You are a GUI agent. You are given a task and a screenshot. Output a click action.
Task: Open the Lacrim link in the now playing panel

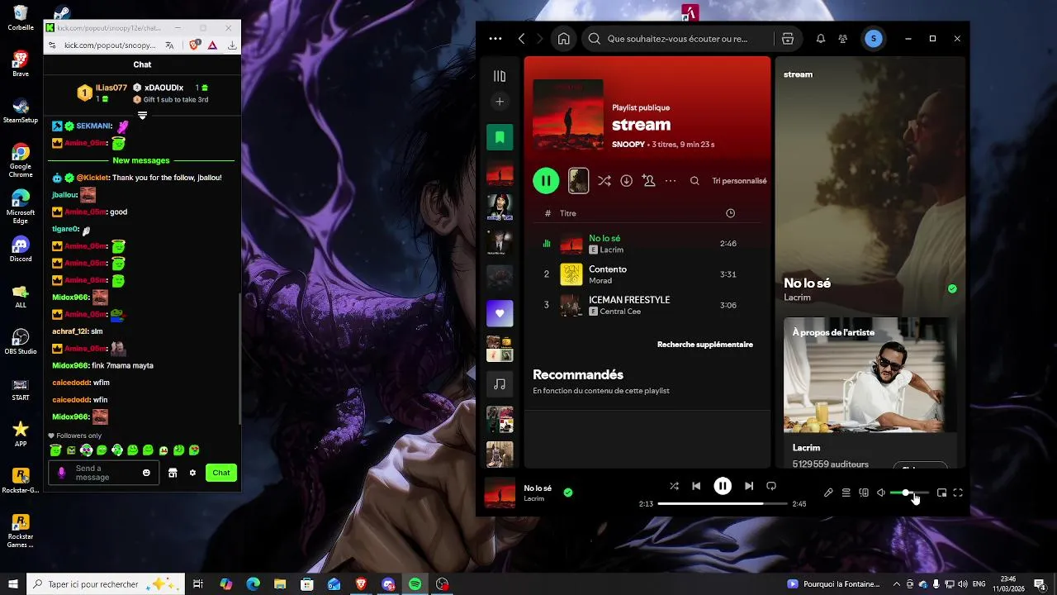point(797,297)
